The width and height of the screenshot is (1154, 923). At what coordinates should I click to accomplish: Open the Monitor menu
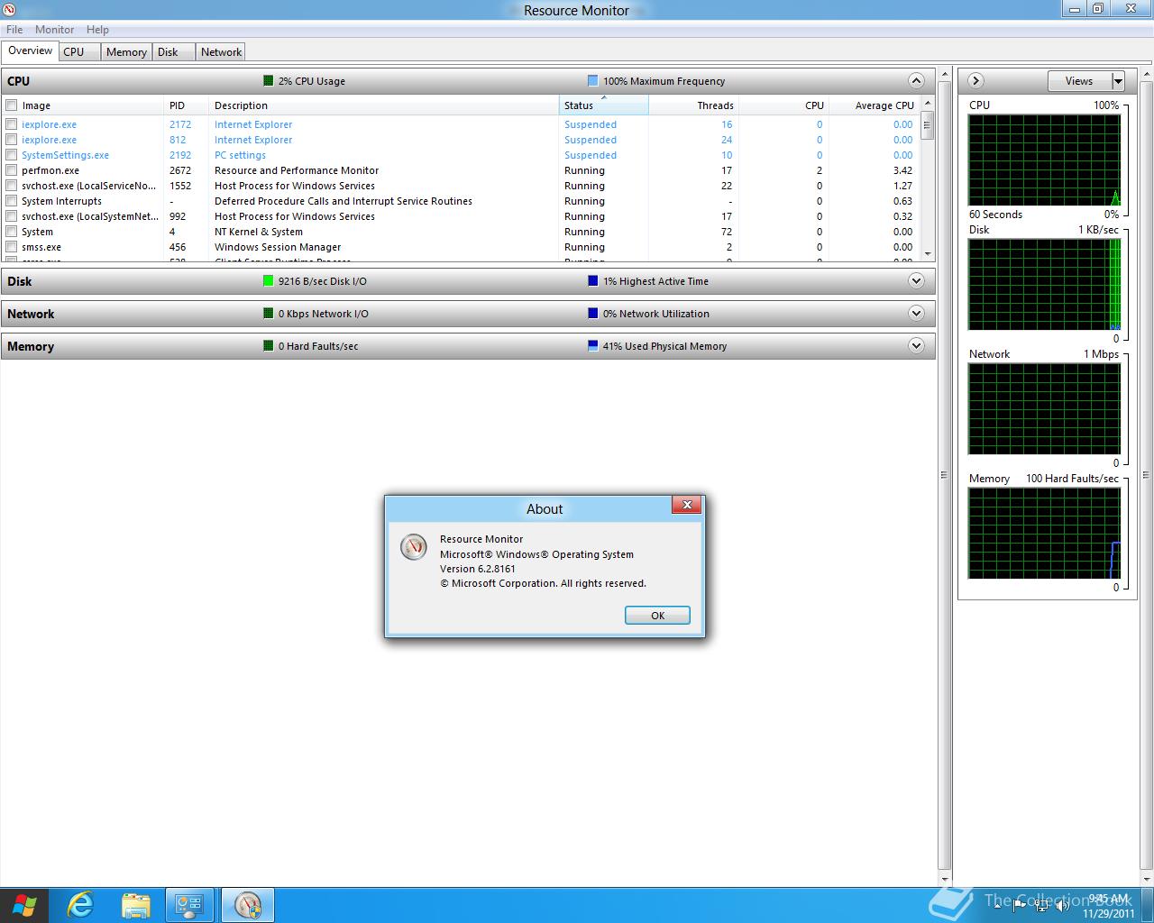point(54,30)
